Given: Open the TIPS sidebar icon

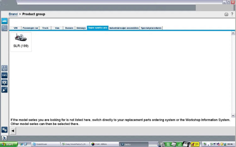Looking at the screenshot, I should (x=4, y=75).
